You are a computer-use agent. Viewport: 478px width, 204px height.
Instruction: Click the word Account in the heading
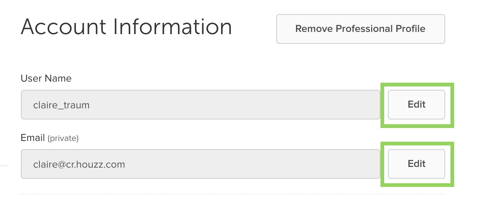[64, 27]
